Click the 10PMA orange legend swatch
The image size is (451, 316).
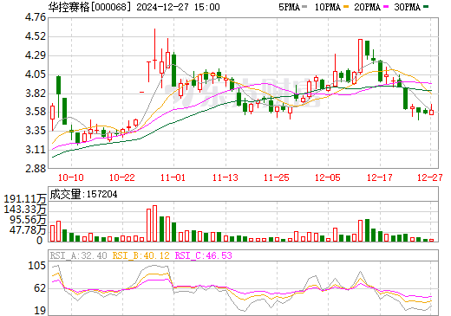(346, 7)
